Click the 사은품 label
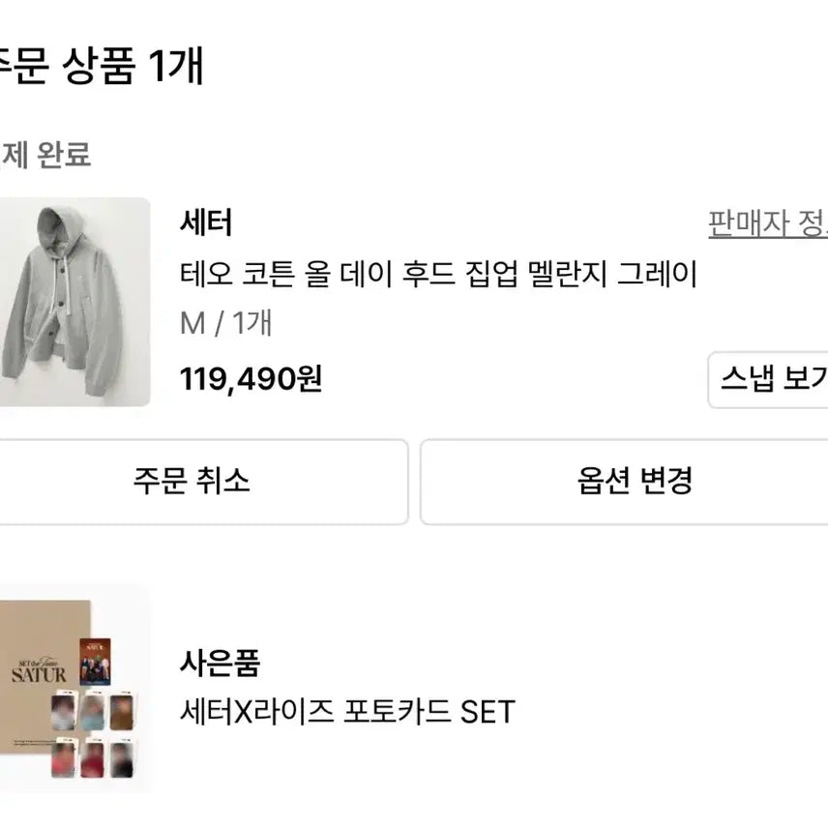This screenshot has height=828, width=828. 220,664
